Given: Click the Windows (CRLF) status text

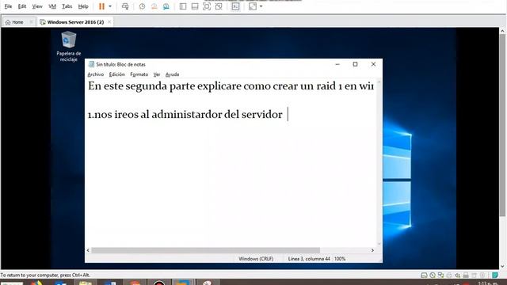Looking at the screenshot, I should tap(256, 259).
